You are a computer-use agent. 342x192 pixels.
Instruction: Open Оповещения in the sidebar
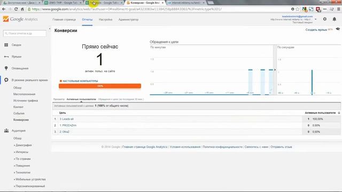20,68
